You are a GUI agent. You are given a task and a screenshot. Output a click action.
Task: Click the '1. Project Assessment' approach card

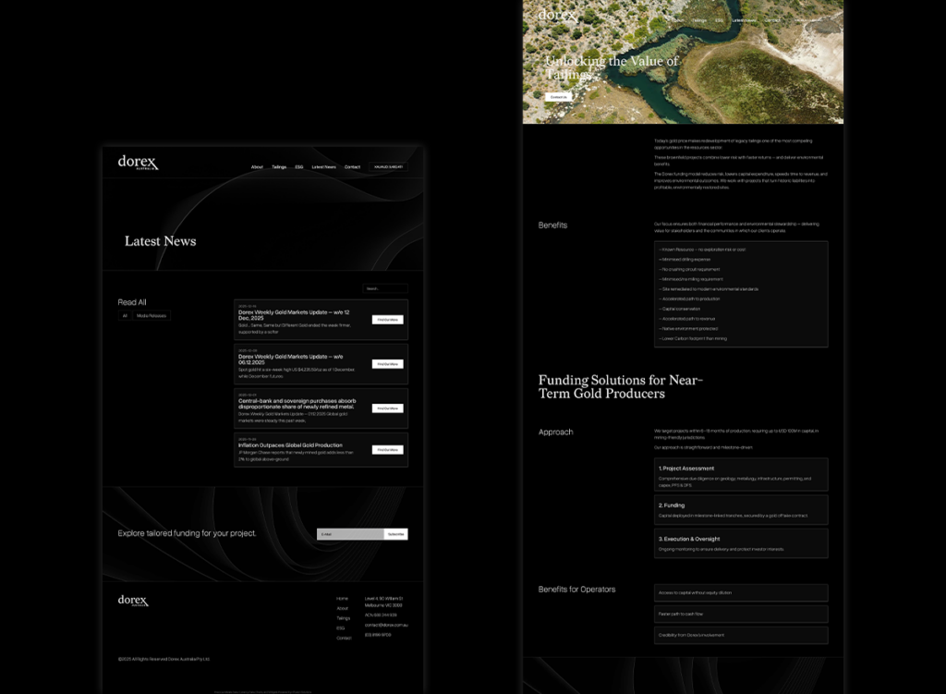pyautogui.click(x=742, y=474)
